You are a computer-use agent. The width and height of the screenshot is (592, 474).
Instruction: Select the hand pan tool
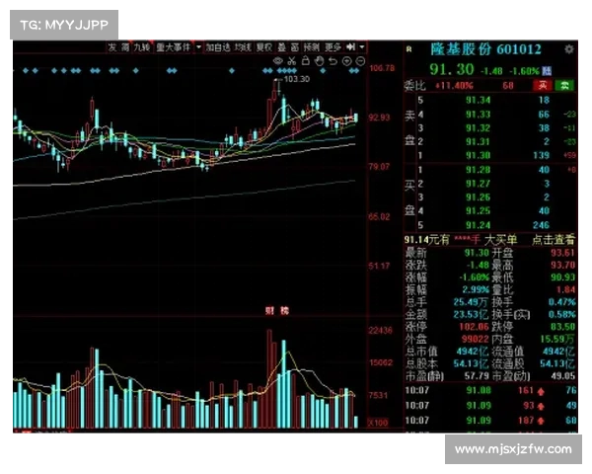tap(319, 61)
